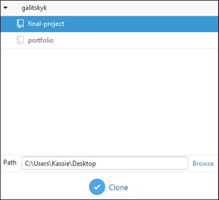Click the portfolio repository book icon
This screenshot has height=200, width=219.
20,40
